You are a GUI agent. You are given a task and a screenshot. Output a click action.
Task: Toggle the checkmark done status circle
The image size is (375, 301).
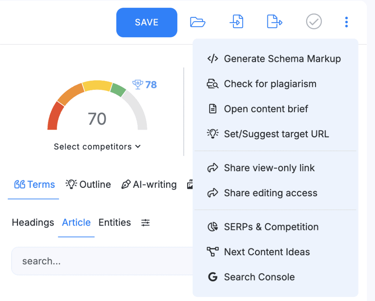pos(314,22)
